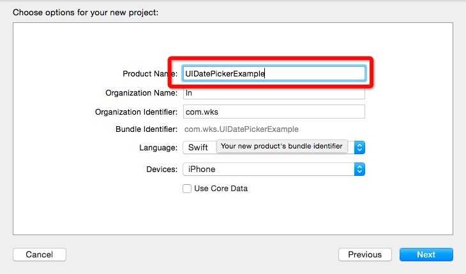Dismiss dialog with the Cancel button

pos(40,254)
